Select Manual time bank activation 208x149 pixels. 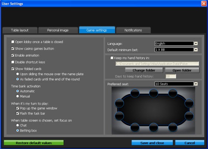point(17,96)
